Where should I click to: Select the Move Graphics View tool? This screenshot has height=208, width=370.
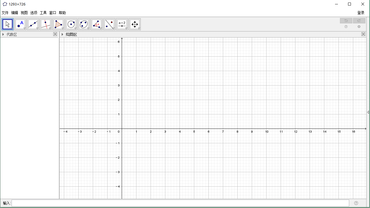coord(135,24)
